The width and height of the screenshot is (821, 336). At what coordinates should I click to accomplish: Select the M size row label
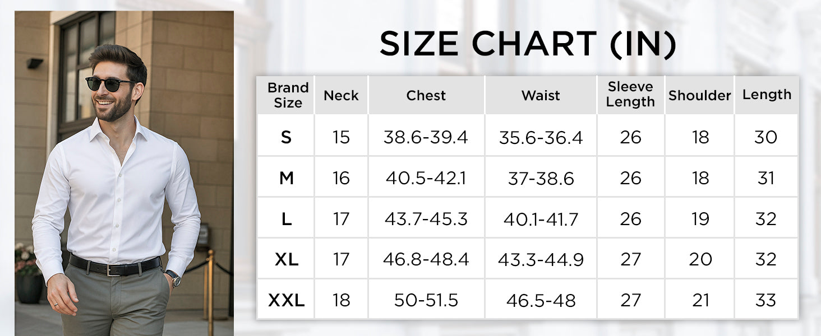coord(286,178)
